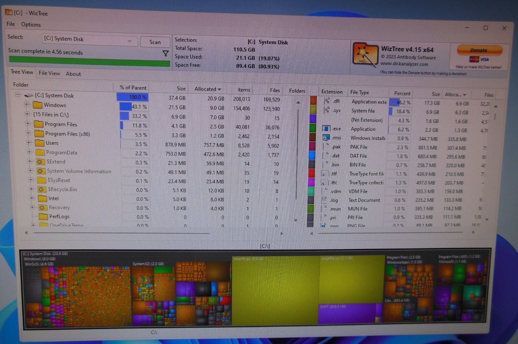
Task: Click the color swatch beside the .dll extension
Action: click(x=313, y=101)
